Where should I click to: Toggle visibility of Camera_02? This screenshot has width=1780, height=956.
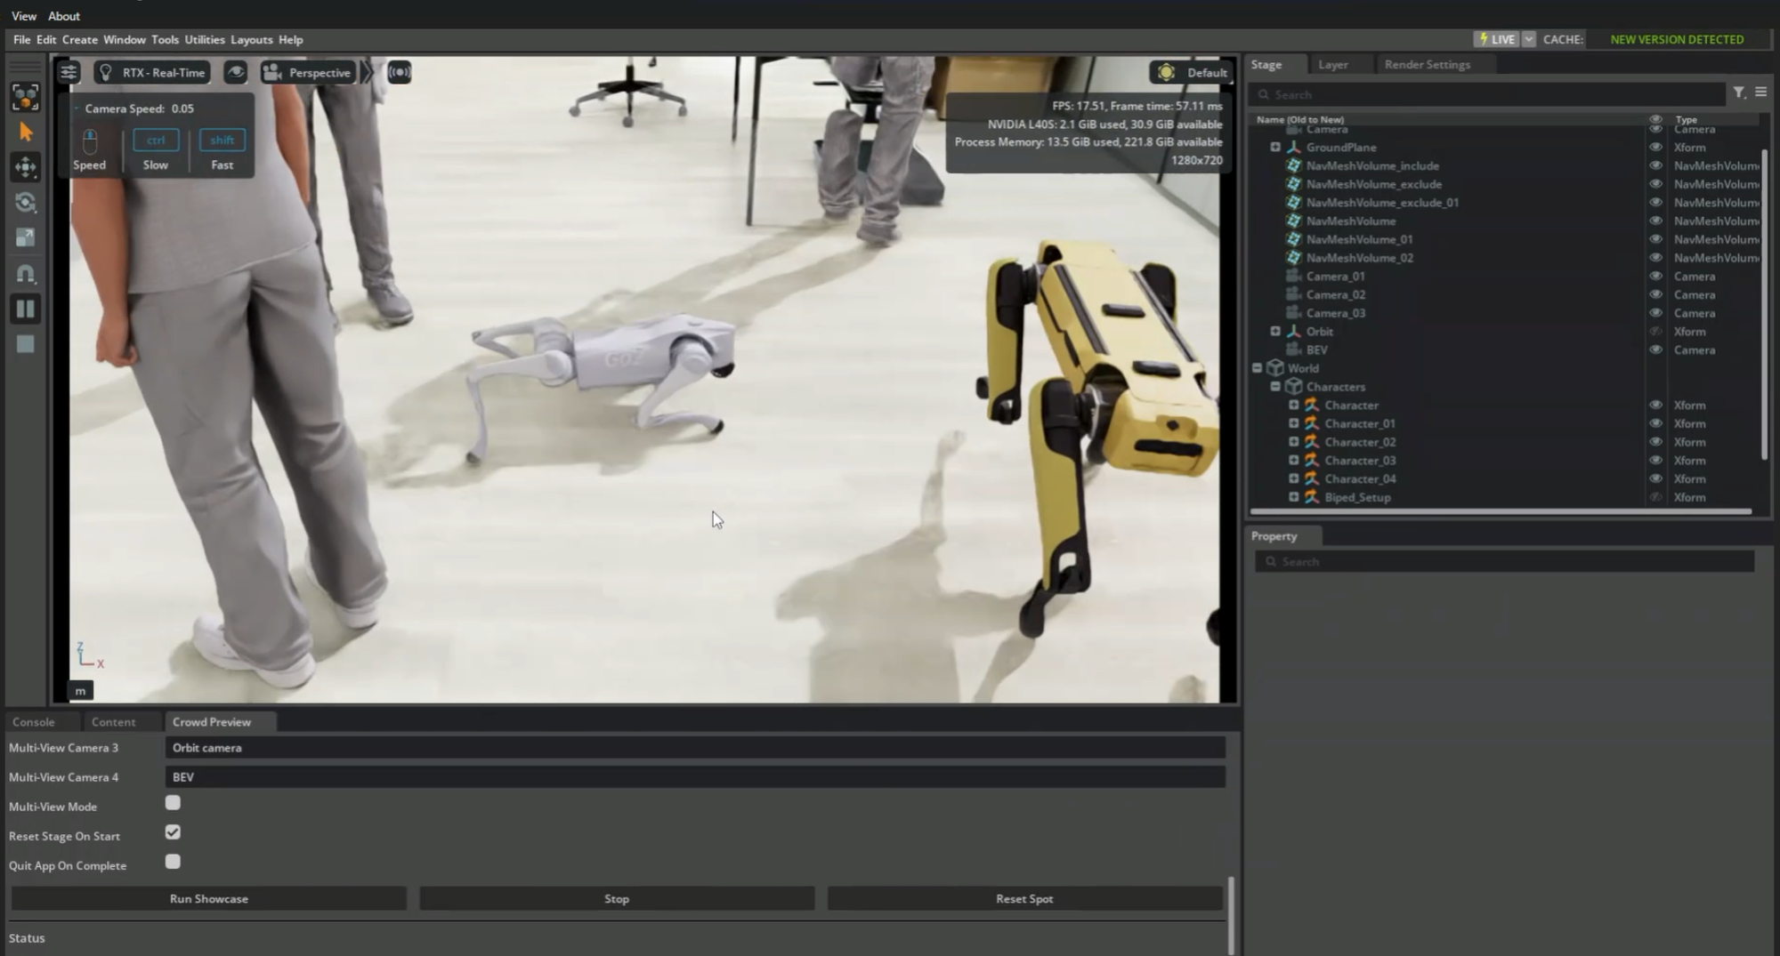[x=1655, y=294]
